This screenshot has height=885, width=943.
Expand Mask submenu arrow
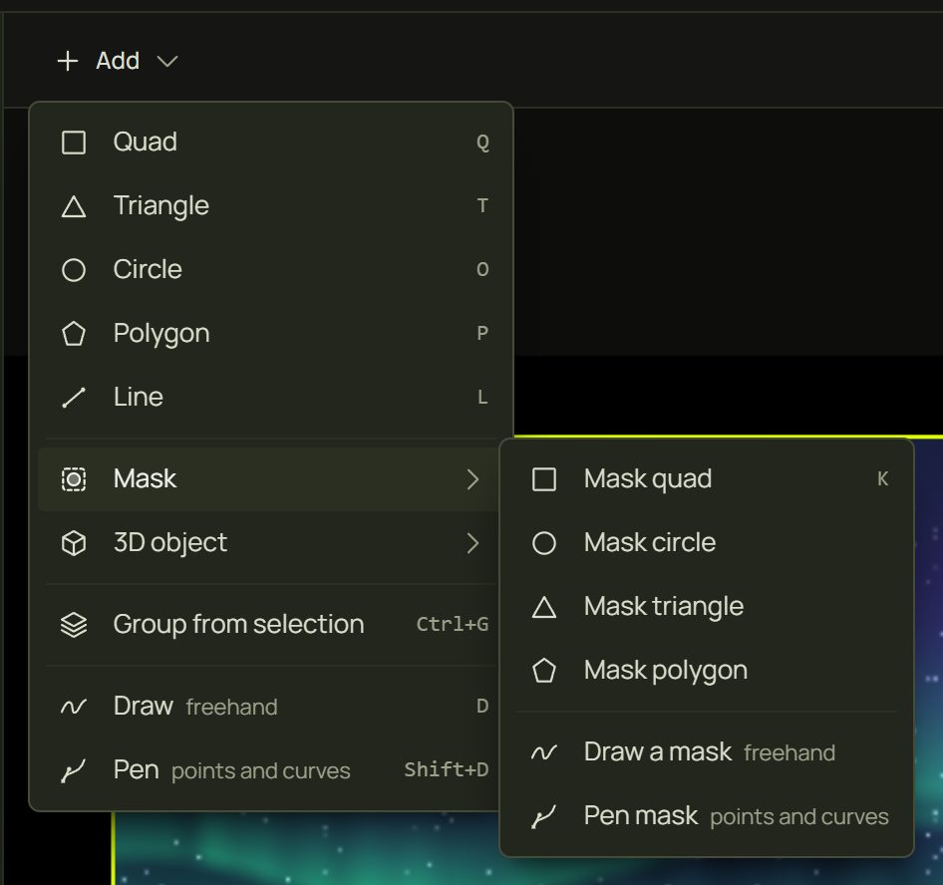click(473, 479)
